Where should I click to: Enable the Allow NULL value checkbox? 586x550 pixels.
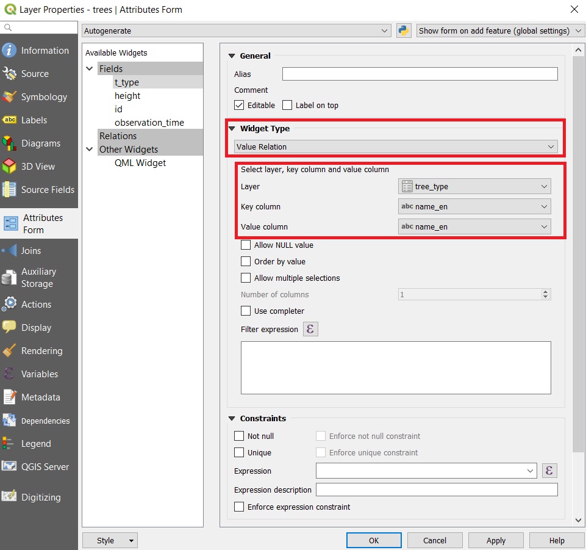coord(246,245)
